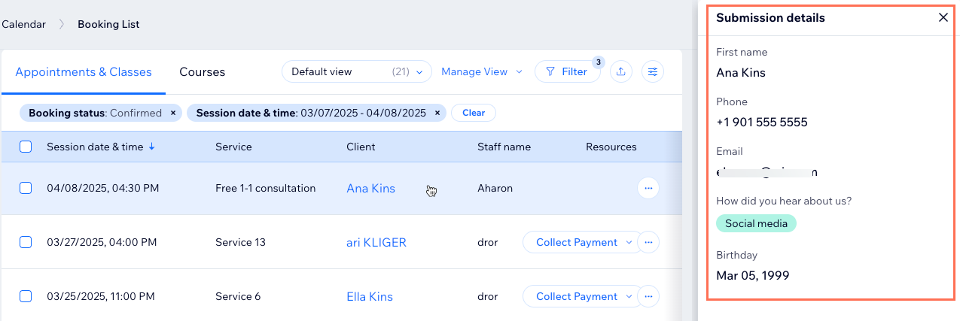Collect Payment for the Service 13 booking

pyautogui.click(x=577, y=242)
